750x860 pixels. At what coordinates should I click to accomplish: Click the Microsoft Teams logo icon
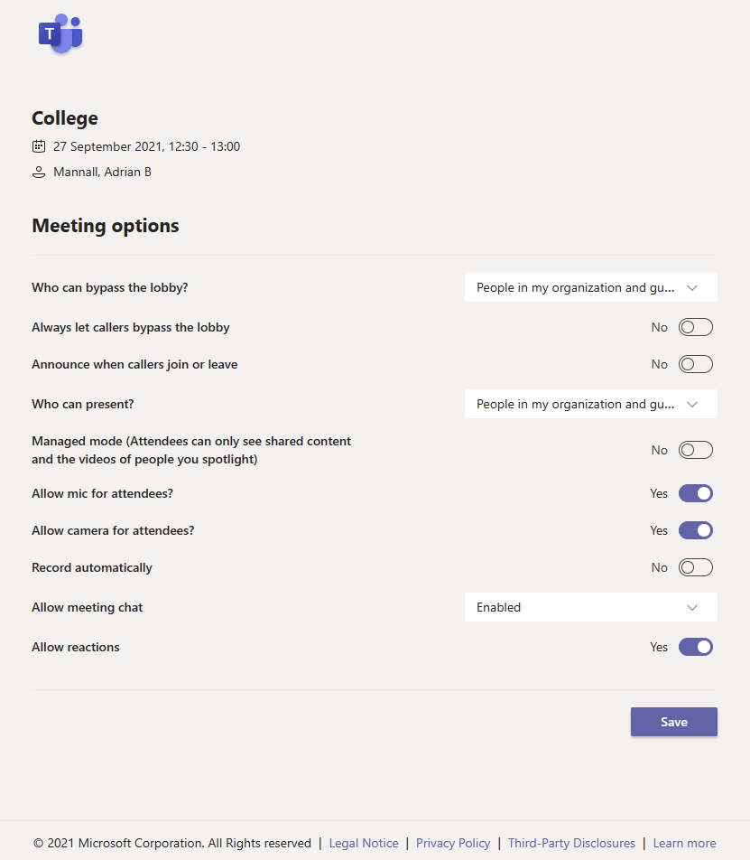point(60,34)
